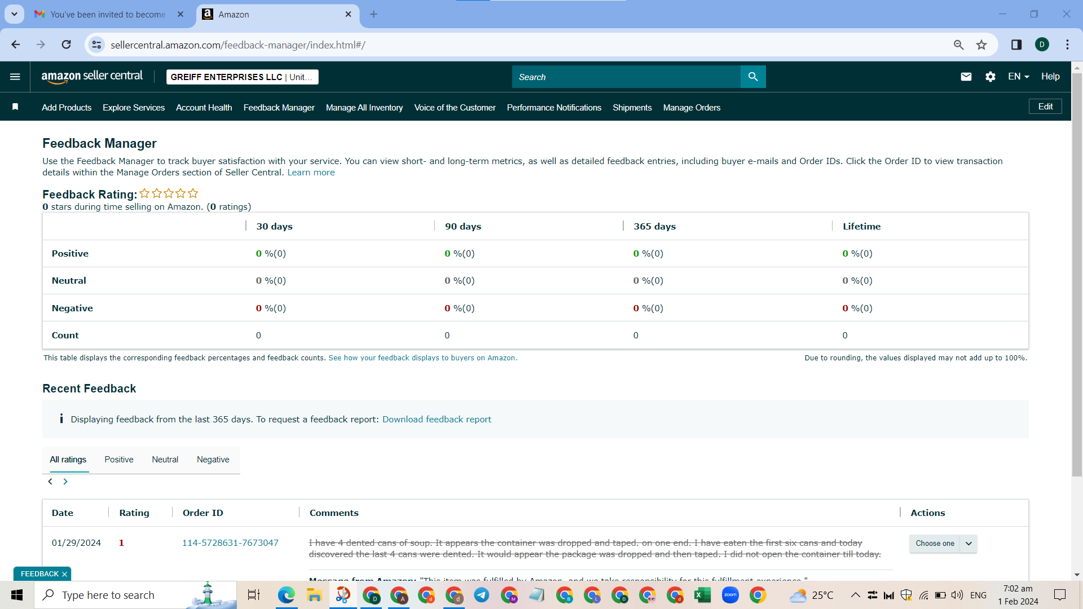This screenshot has width=1083, height=609.
Task: Select the Neutral feedback tab
Action: click(x=165, y=460)
